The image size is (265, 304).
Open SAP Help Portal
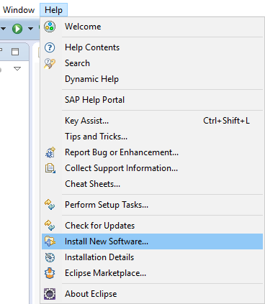152,100
